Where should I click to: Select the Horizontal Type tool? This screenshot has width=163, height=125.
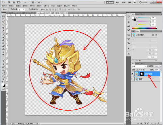[x=4, y=61]
